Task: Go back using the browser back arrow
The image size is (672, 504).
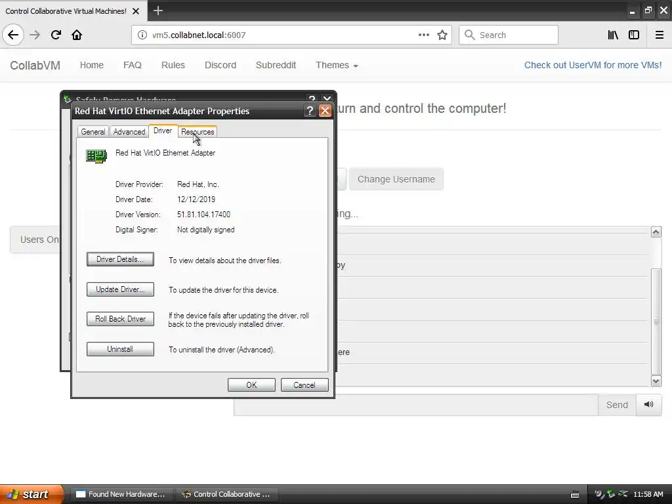Action: [x=13, y=35]
